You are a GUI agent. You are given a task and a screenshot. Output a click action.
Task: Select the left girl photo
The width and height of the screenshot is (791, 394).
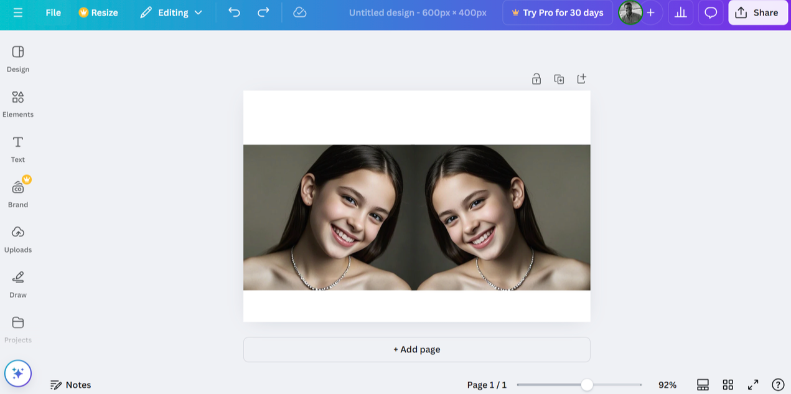tap(329, 217)
